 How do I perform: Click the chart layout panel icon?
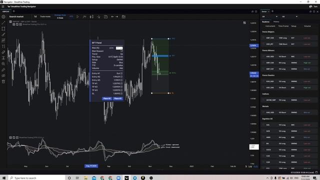click(105, 16)
